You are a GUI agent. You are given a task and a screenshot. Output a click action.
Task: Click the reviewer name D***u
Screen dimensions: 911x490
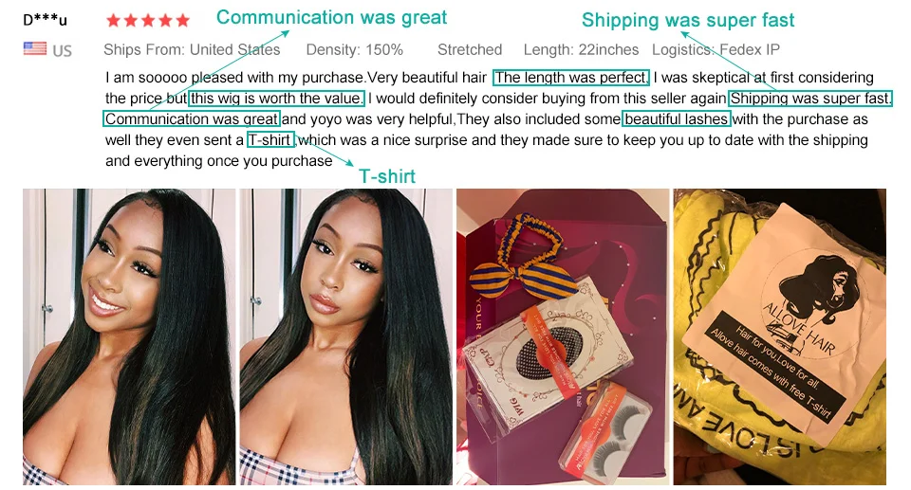(45, 20)
